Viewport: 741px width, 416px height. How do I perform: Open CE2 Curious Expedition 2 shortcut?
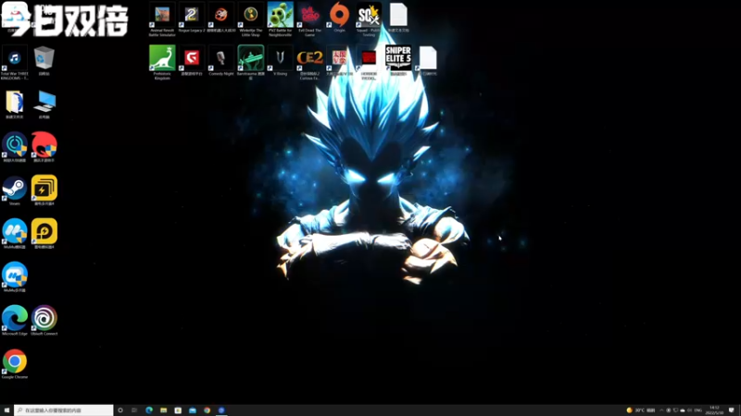pyautogui.click(x=309, y=62)
